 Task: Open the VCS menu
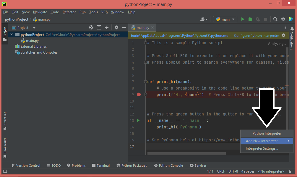point(104,12)
